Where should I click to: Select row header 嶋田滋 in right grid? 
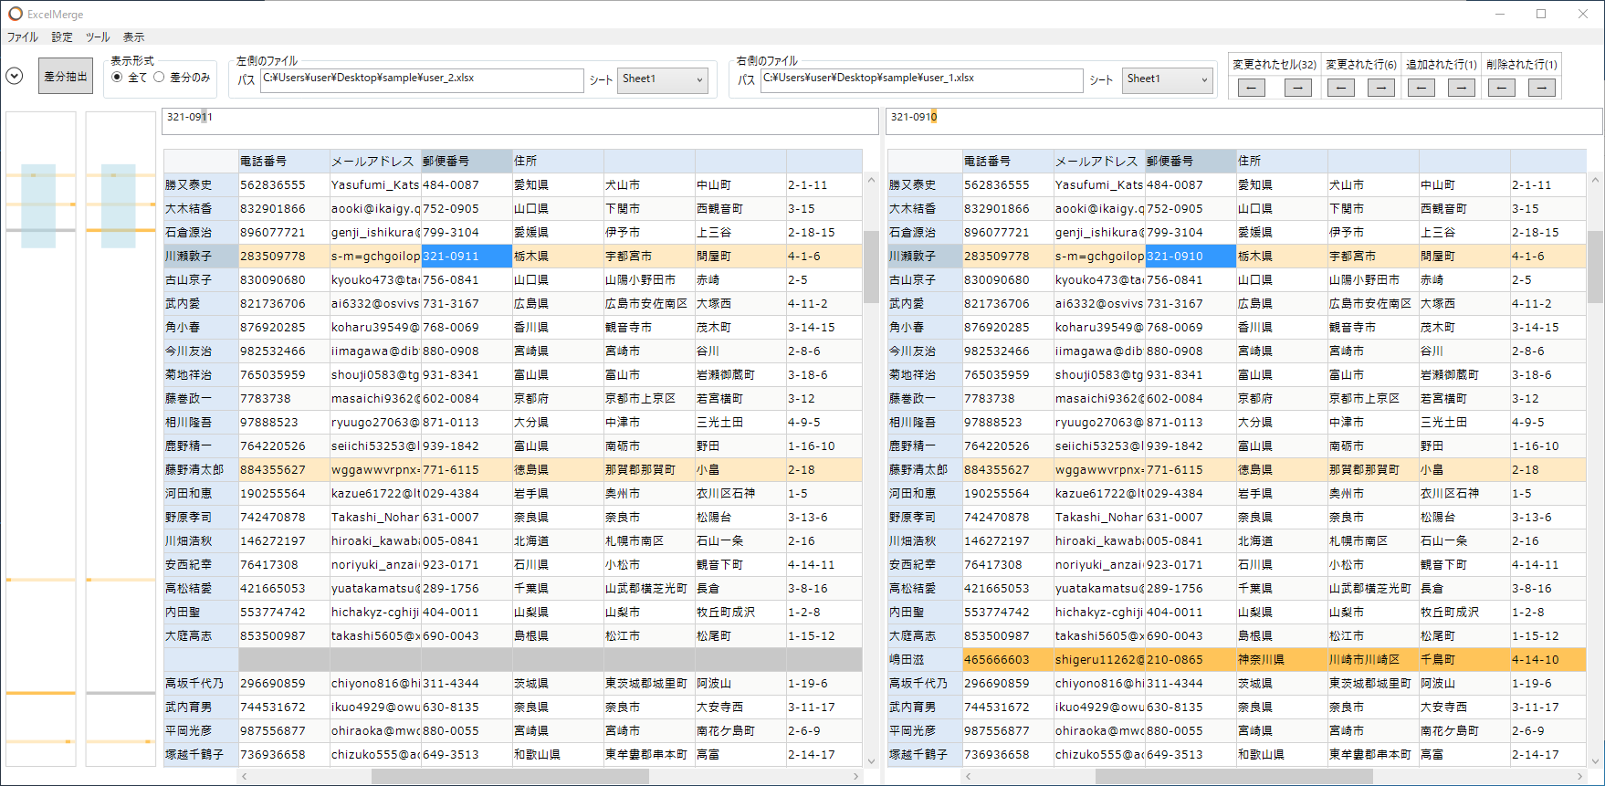point(925,660)
